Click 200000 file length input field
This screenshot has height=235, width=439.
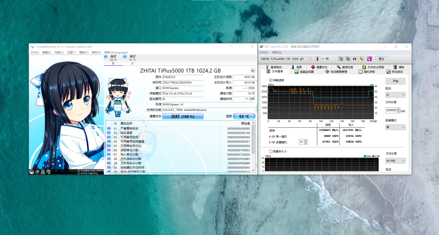pyautogui.click(x=391, y=111)
